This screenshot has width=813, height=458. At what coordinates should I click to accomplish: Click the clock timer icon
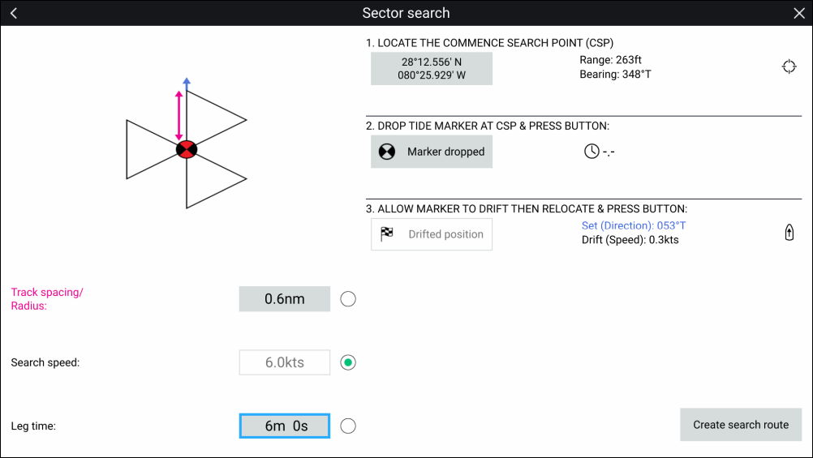point(591,152)
